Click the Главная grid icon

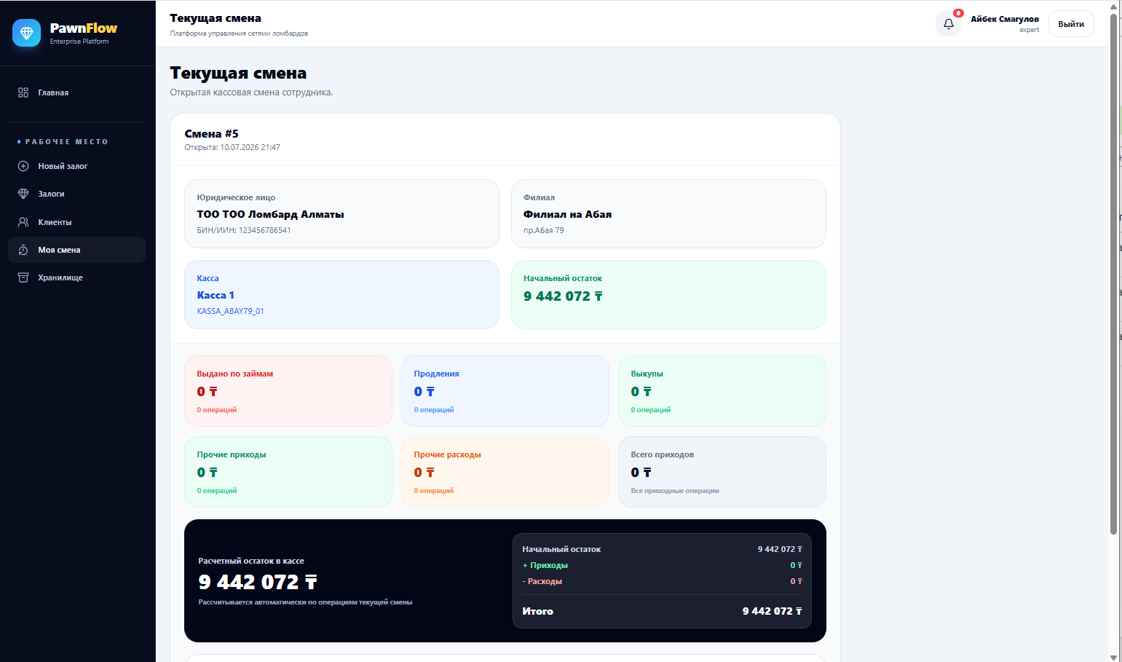(x=23, y=92)
